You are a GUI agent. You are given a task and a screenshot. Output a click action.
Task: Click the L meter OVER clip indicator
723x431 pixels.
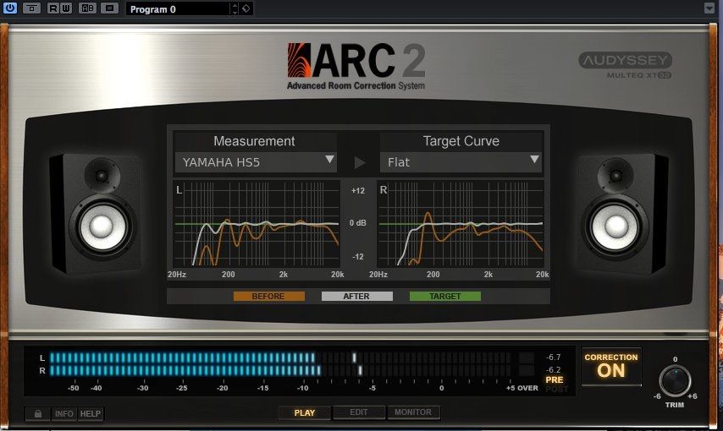(x=527, y=357)
